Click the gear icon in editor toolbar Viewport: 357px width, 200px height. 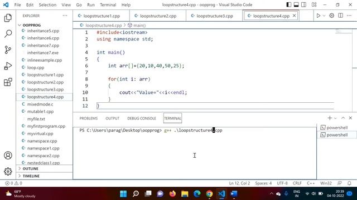332,16
